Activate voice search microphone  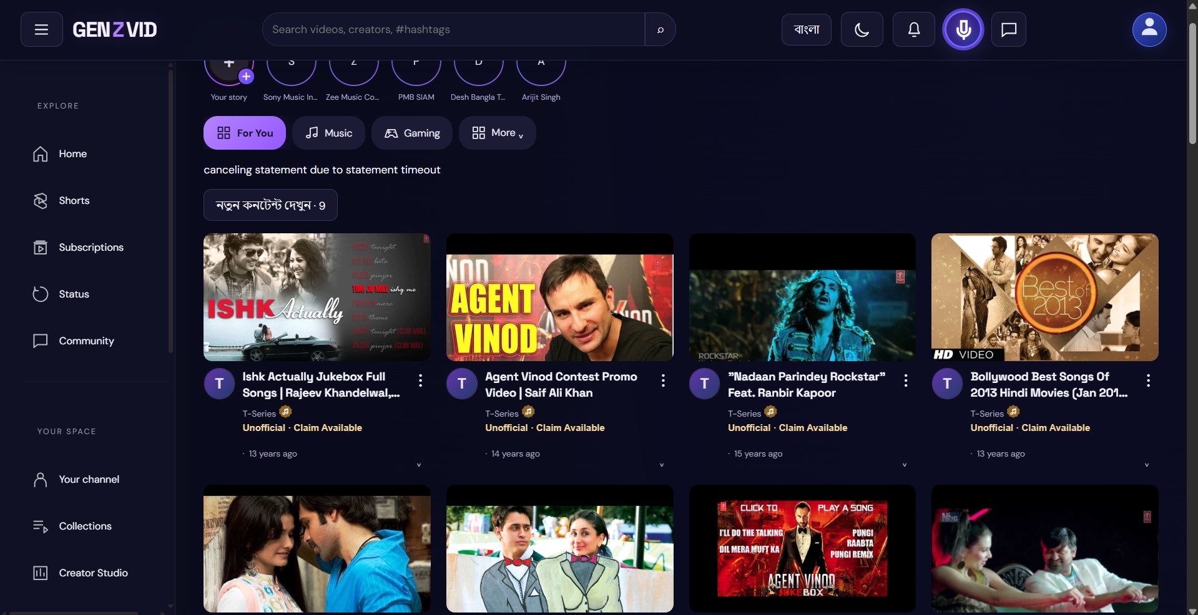963,29
